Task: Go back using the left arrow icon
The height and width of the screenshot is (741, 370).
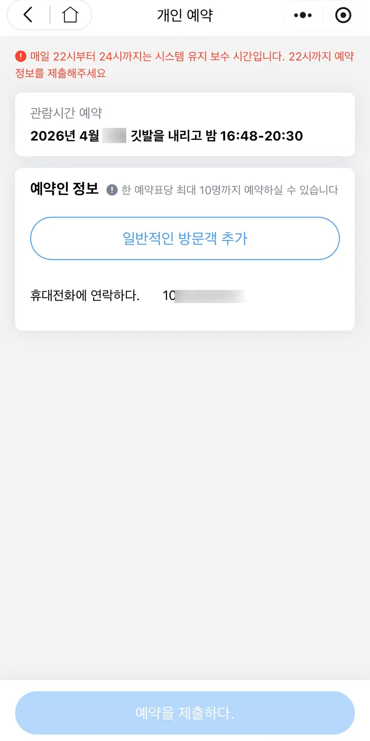Action: [28, 15]
